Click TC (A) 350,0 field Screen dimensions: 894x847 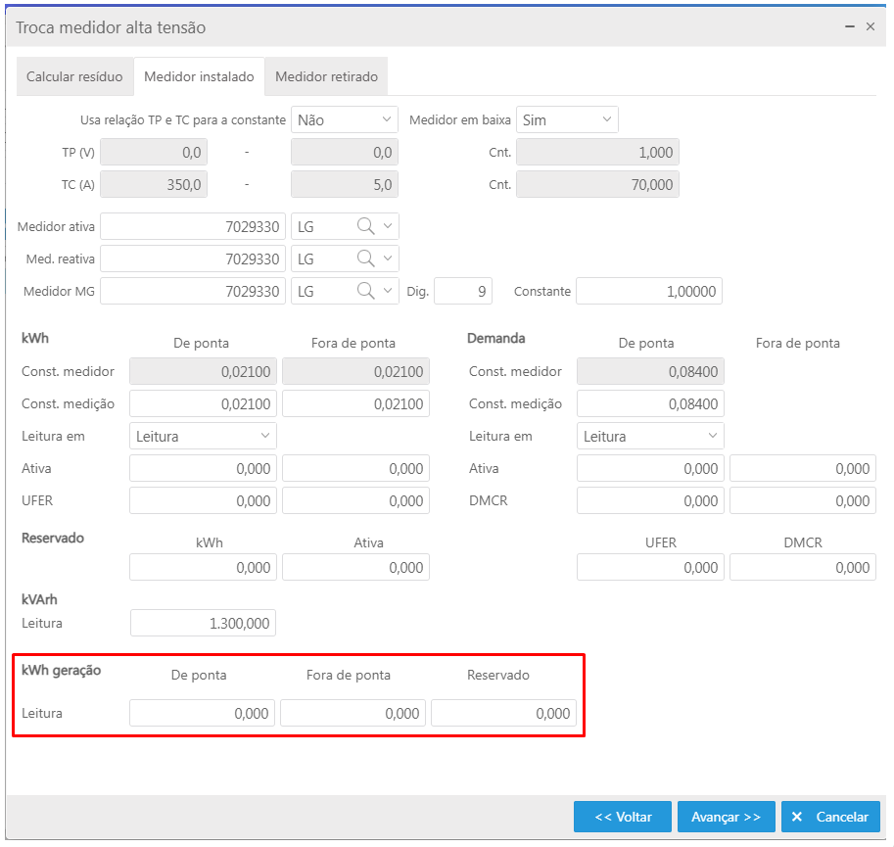coord(154,185)
